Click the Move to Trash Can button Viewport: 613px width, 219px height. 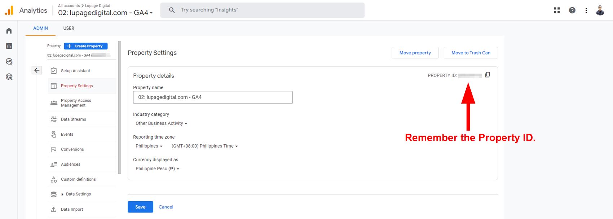tap(471, 53)
